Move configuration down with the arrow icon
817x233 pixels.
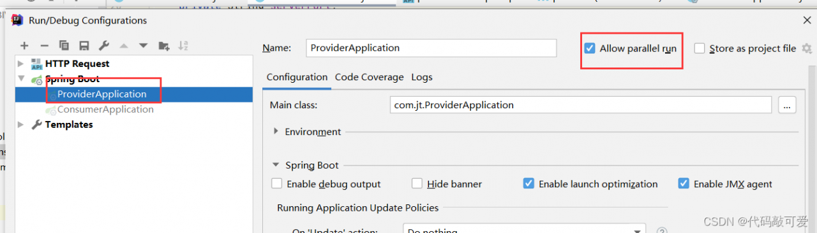[x=143, y=45]
